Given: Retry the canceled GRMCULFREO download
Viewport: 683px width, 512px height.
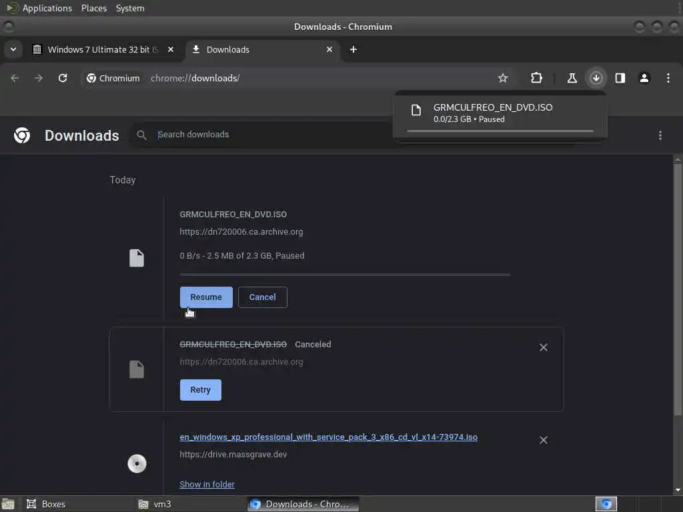Looking at the screenshot, I should [x=200, y=389].
